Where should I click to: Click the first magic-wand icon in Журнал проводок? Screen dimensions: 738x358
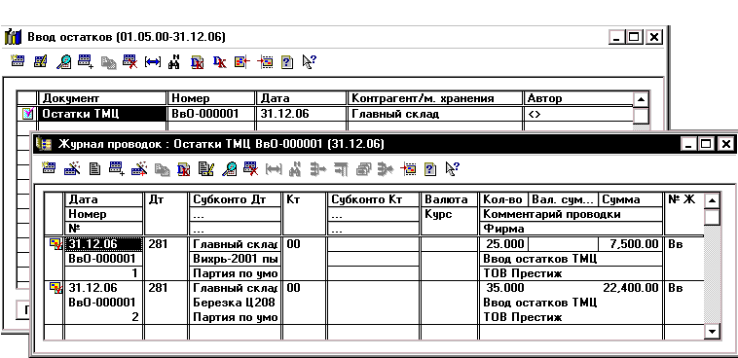(71, 168)
